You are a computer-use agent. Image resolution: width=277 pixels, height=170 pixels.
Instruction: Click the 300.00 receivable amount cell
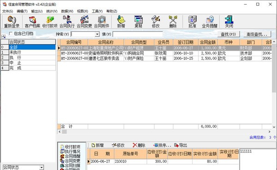pos(157,161)
